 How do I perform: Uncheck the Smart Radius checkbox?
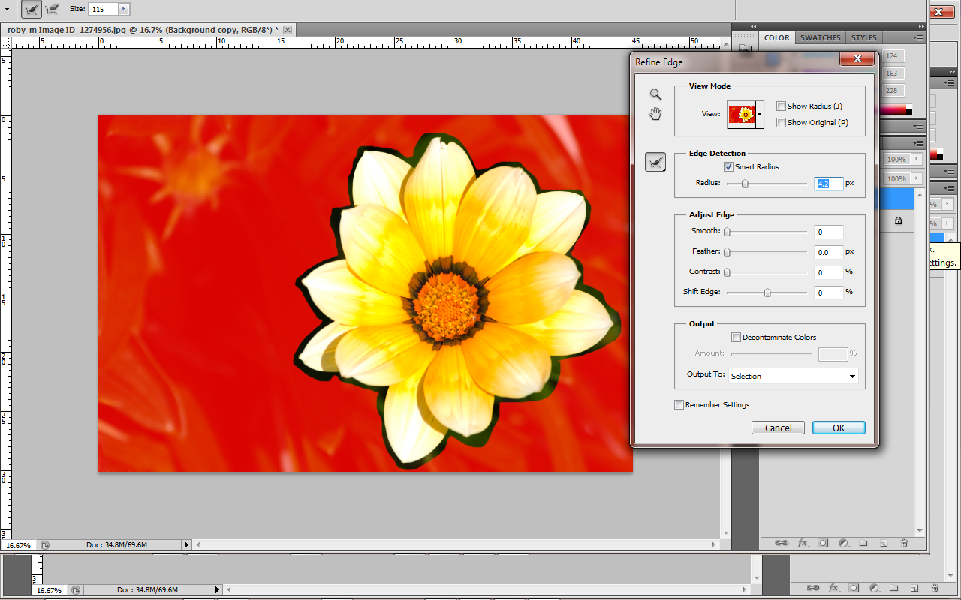[728, 167]
